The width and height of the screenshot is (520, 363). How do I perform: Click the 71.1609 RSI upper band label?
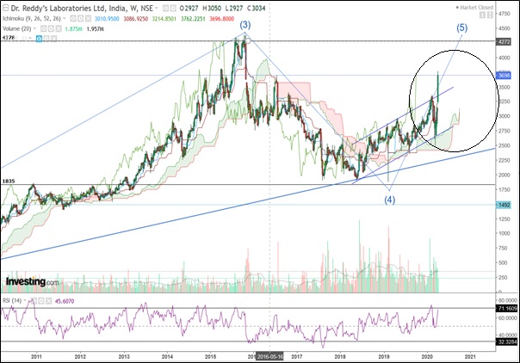pos(507,308)
